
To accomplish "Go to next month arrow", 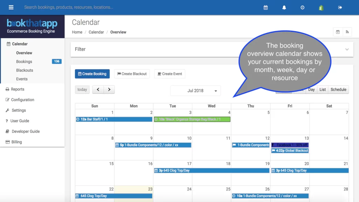I will click(x=109, y=89).
